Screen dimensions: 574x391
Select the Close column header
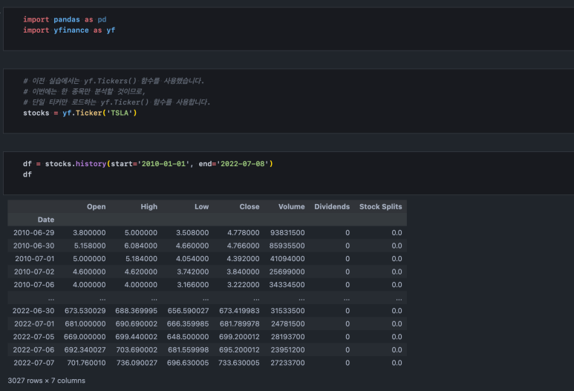pyautogui.click(x=250, y=207)
